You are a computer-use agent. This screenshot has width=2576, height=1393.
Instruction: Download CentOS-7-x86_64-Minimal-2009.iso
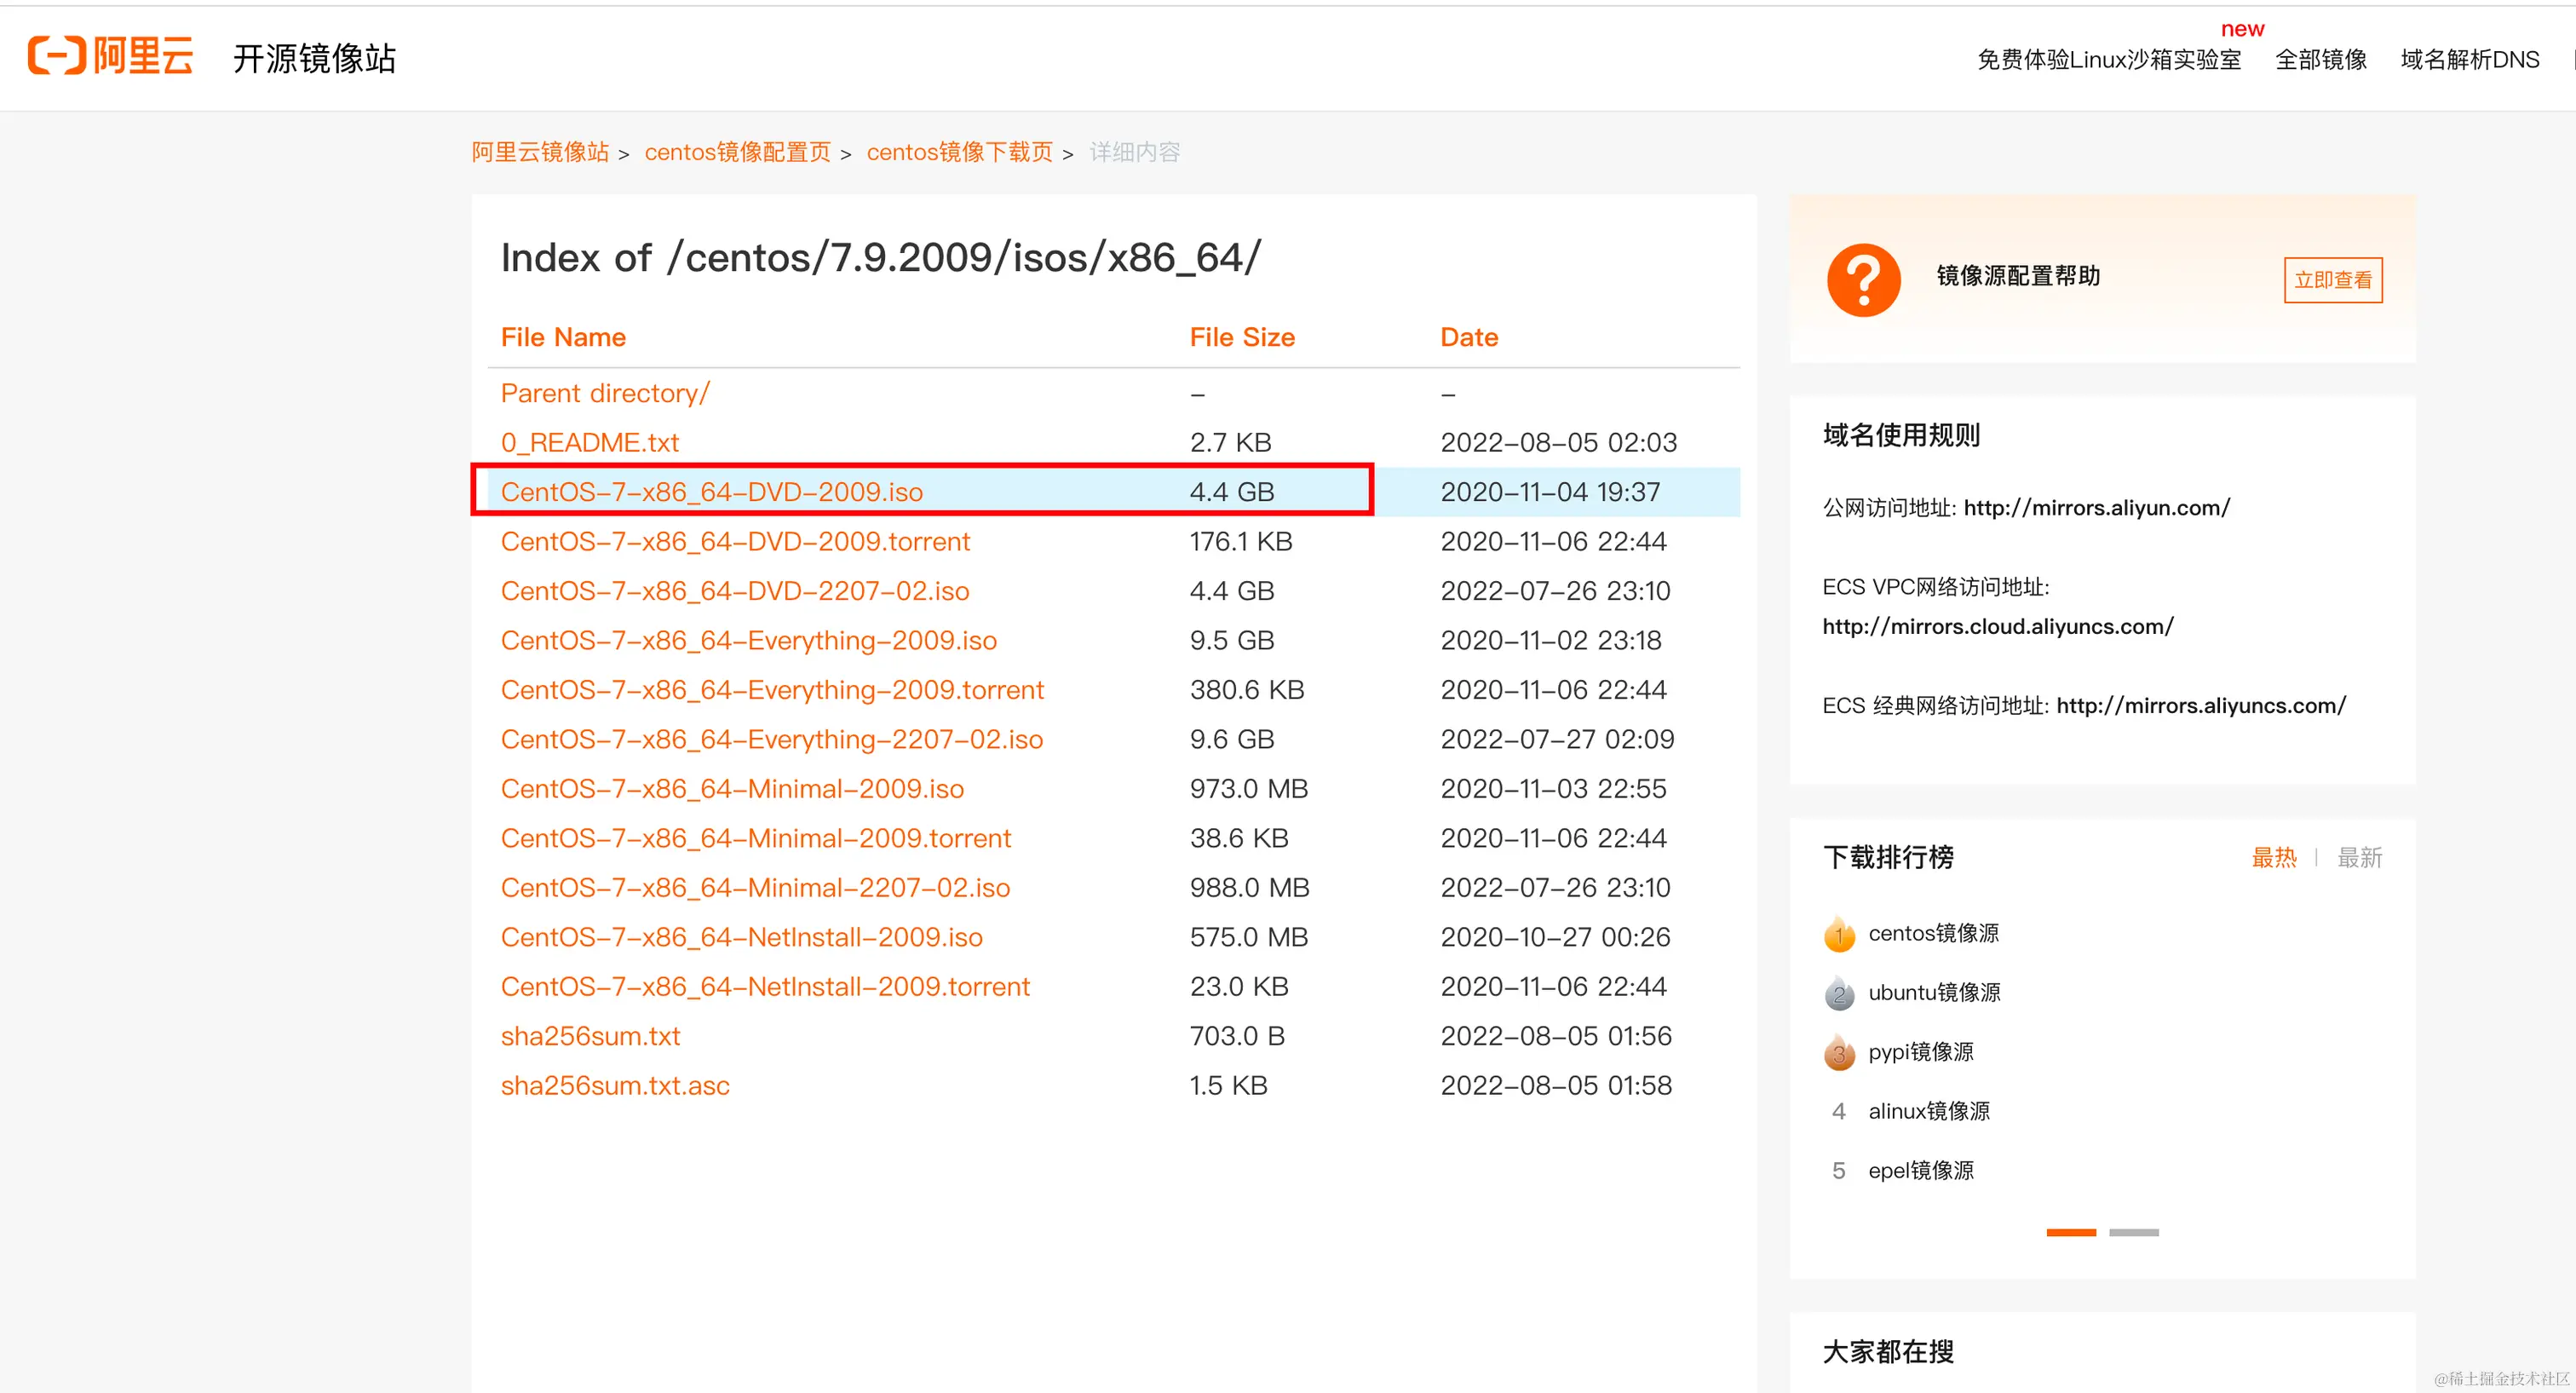pos(732,789)
